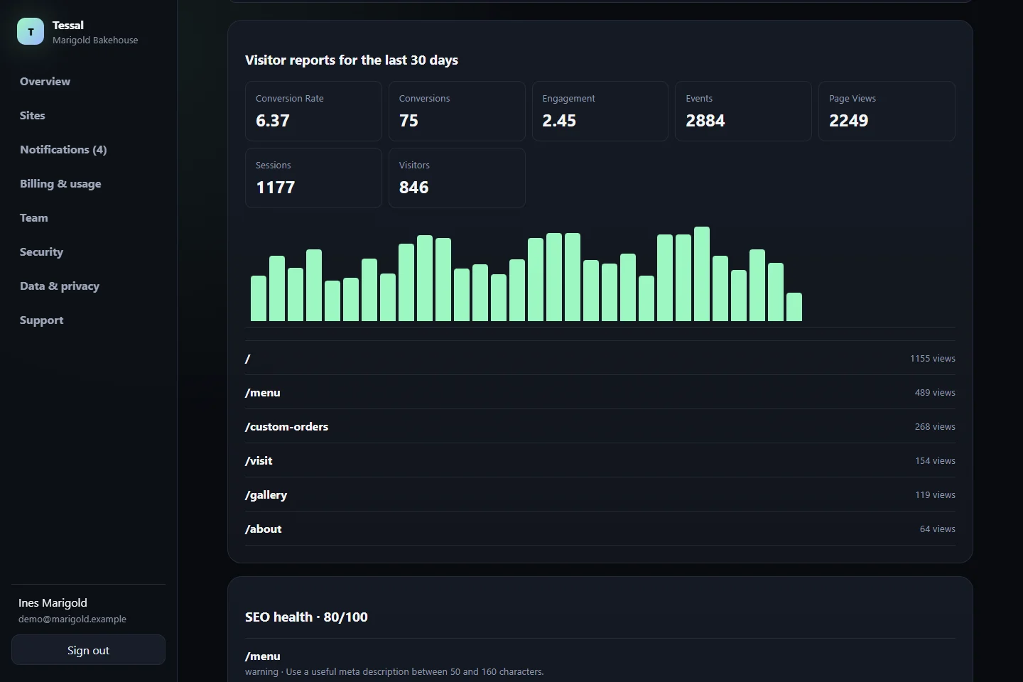Viewport: 1023px width, 682px height.
Task: Open Billing & usage
Action: tap(60, 184)
